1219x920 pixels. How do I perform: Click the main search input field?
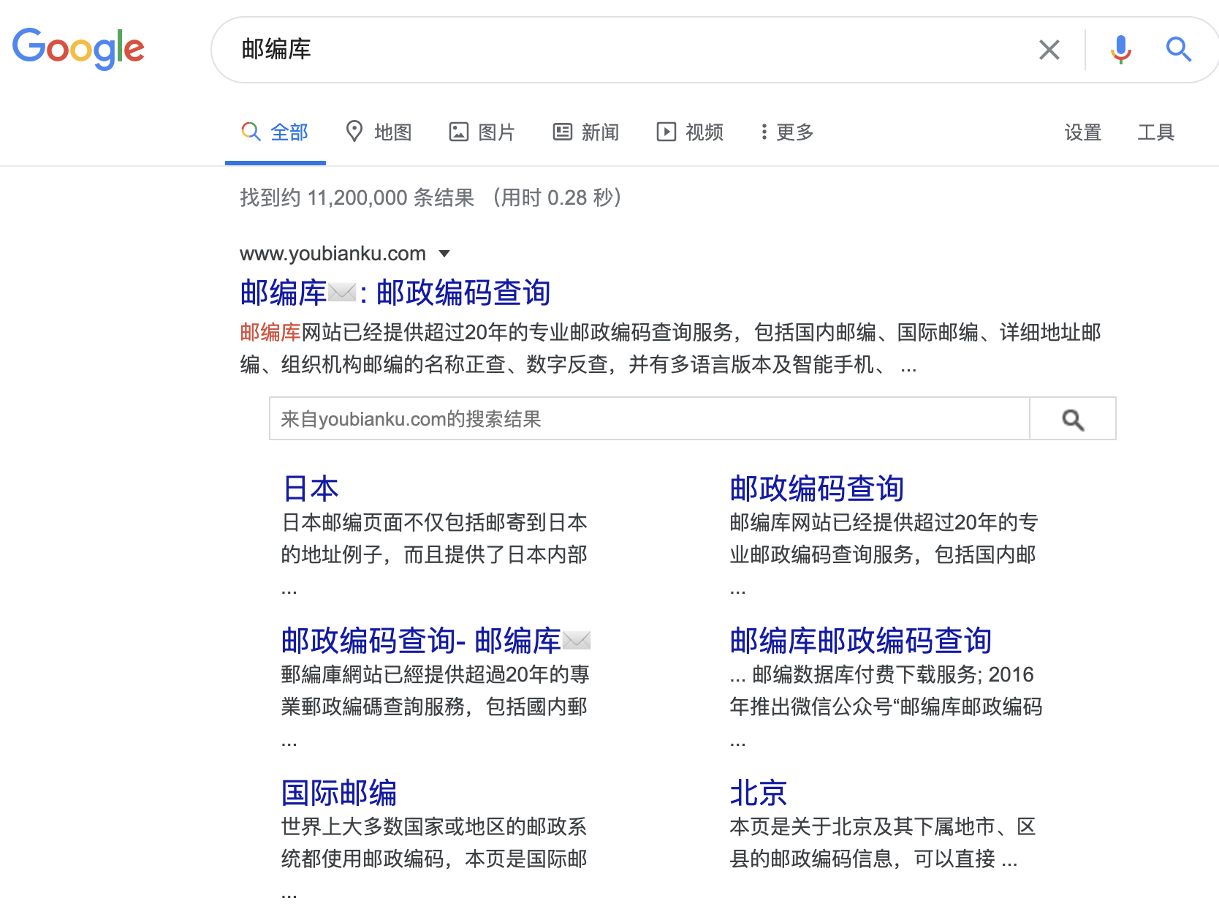(x=629, y=50)
